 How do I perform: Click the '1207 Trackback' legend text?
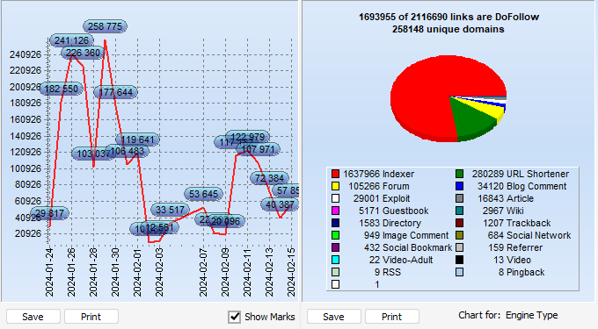coord(517,223)
